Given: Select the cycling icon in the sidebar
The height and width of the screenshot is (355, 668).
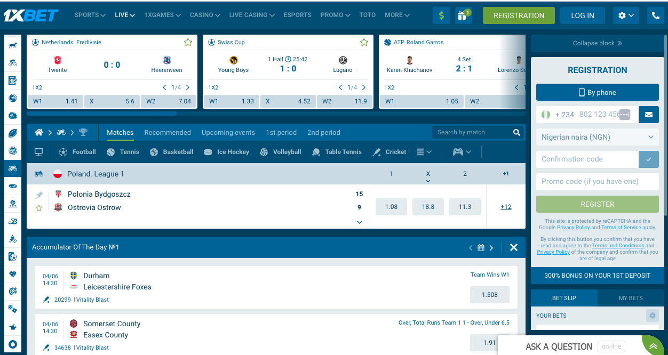Looking at the screenshot, I should 13,63.
